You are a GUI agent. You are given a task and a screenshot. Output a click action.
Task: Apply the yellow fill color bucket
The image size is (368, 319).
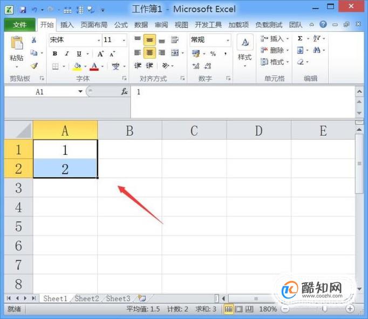[78, 66]
